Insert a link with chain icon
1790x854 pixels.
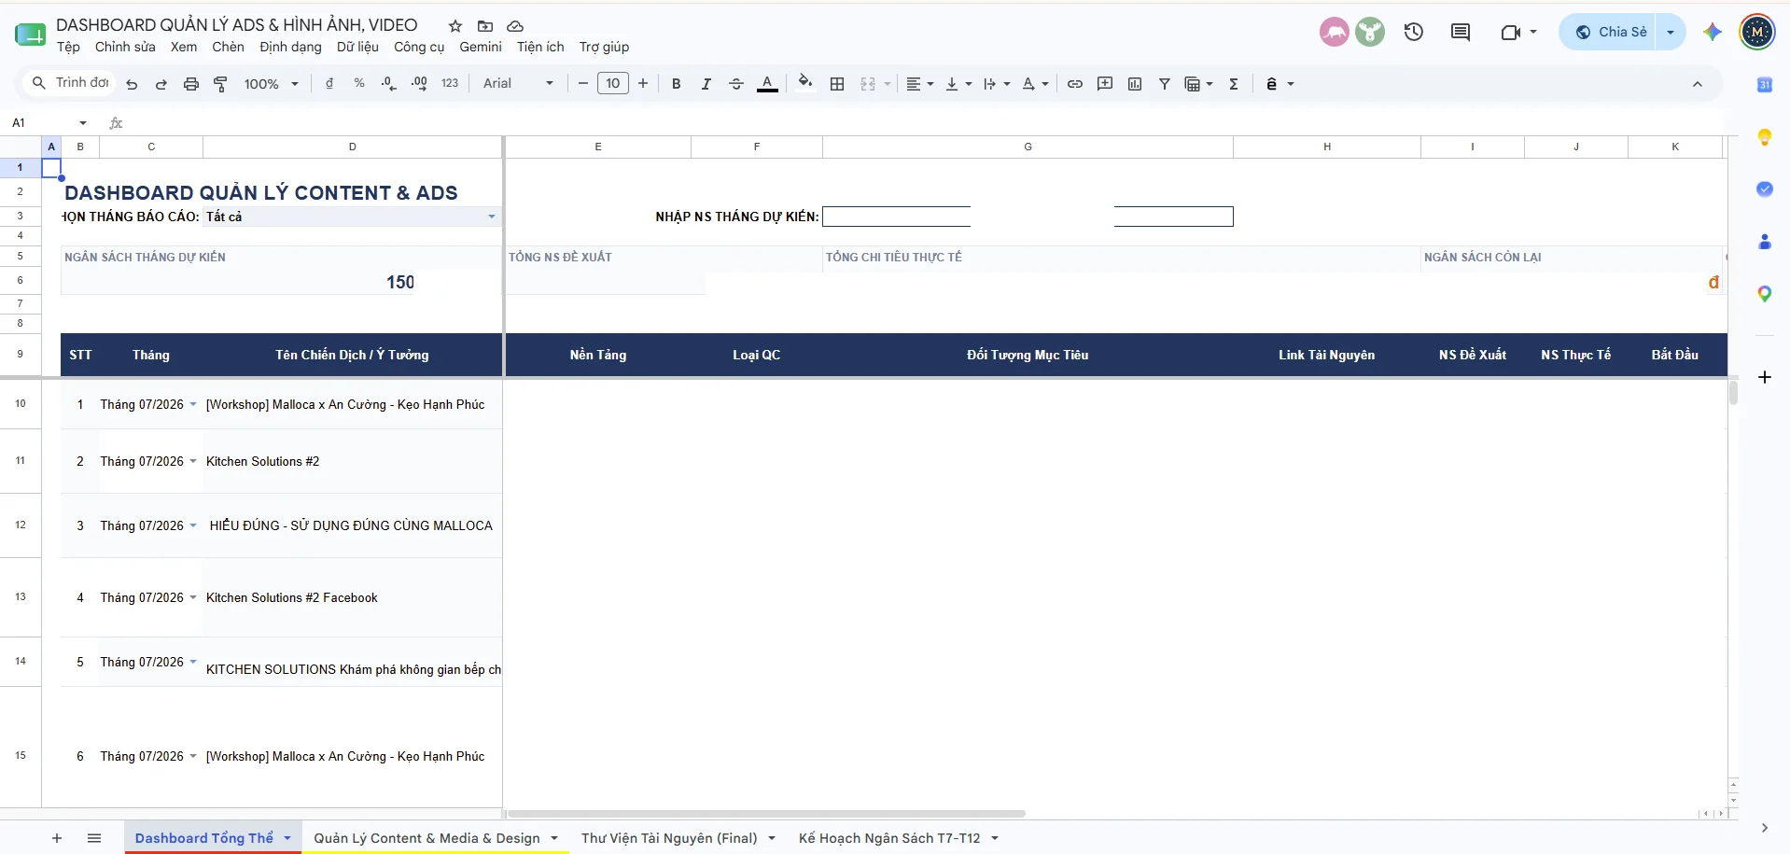tap(1075, 84)
